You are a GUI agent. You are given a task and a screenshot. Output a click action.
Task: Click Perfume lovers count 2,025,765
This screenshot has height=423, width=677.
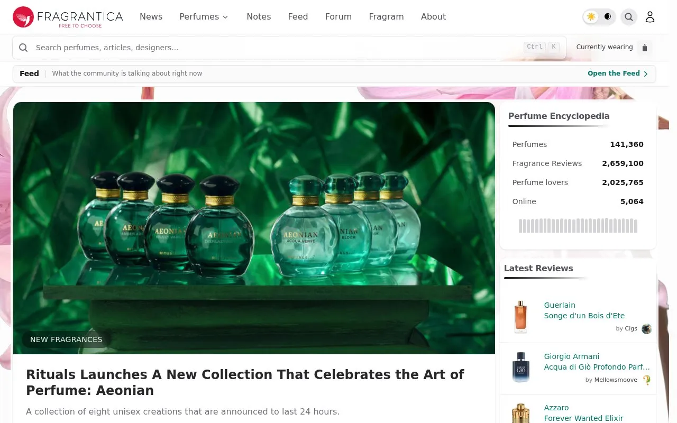(x=623, y=182)
